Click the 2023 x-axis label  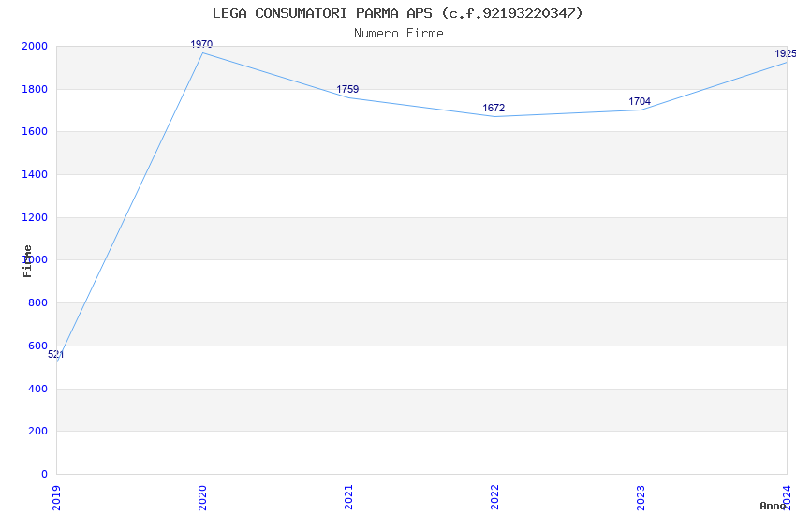click(x=641, y=498)
